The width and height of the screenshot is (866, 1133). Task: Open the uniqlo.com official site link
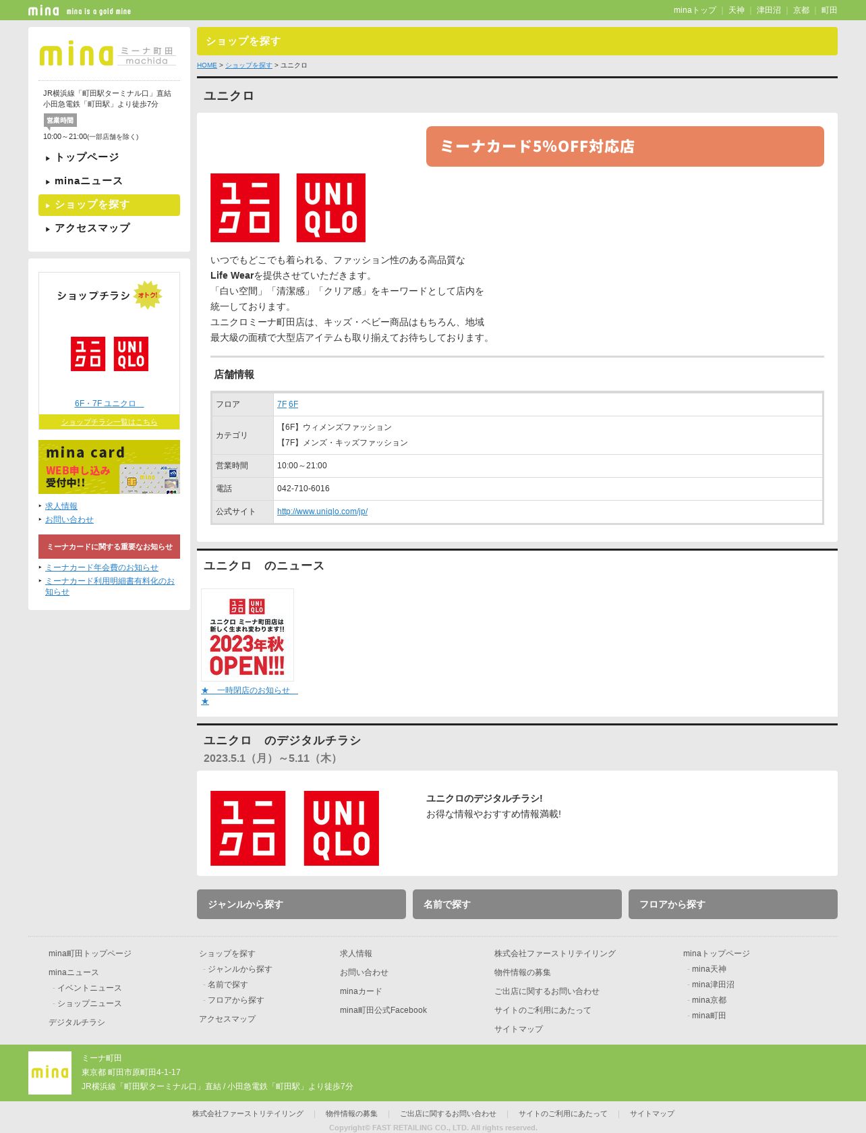pyautogui.click(x=322, y=512)
